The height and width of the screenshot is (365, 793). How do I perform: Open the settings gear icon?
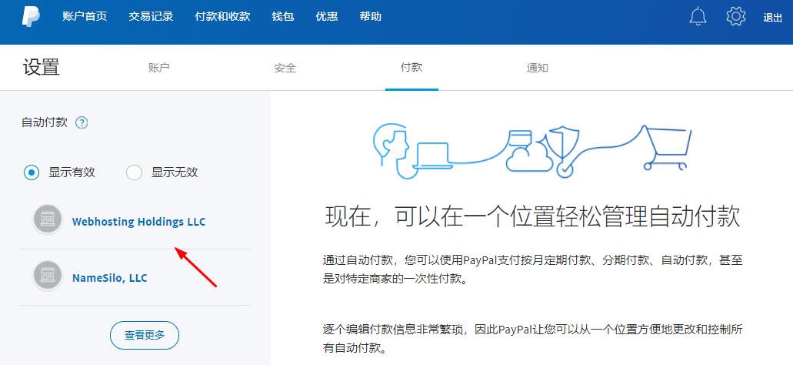click(x=736, y=17)
